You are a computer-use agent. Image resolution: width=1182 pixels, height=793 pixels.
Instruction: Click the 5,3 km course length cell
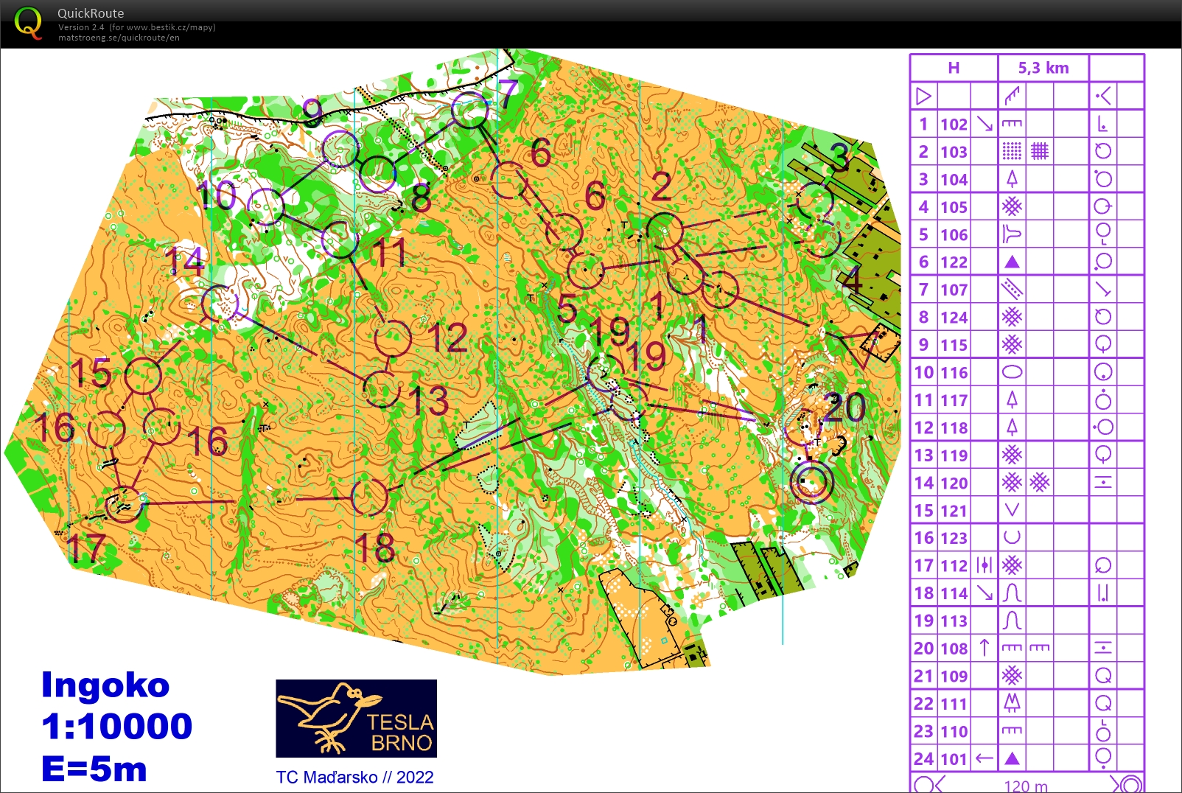[x=1043, y=68]
